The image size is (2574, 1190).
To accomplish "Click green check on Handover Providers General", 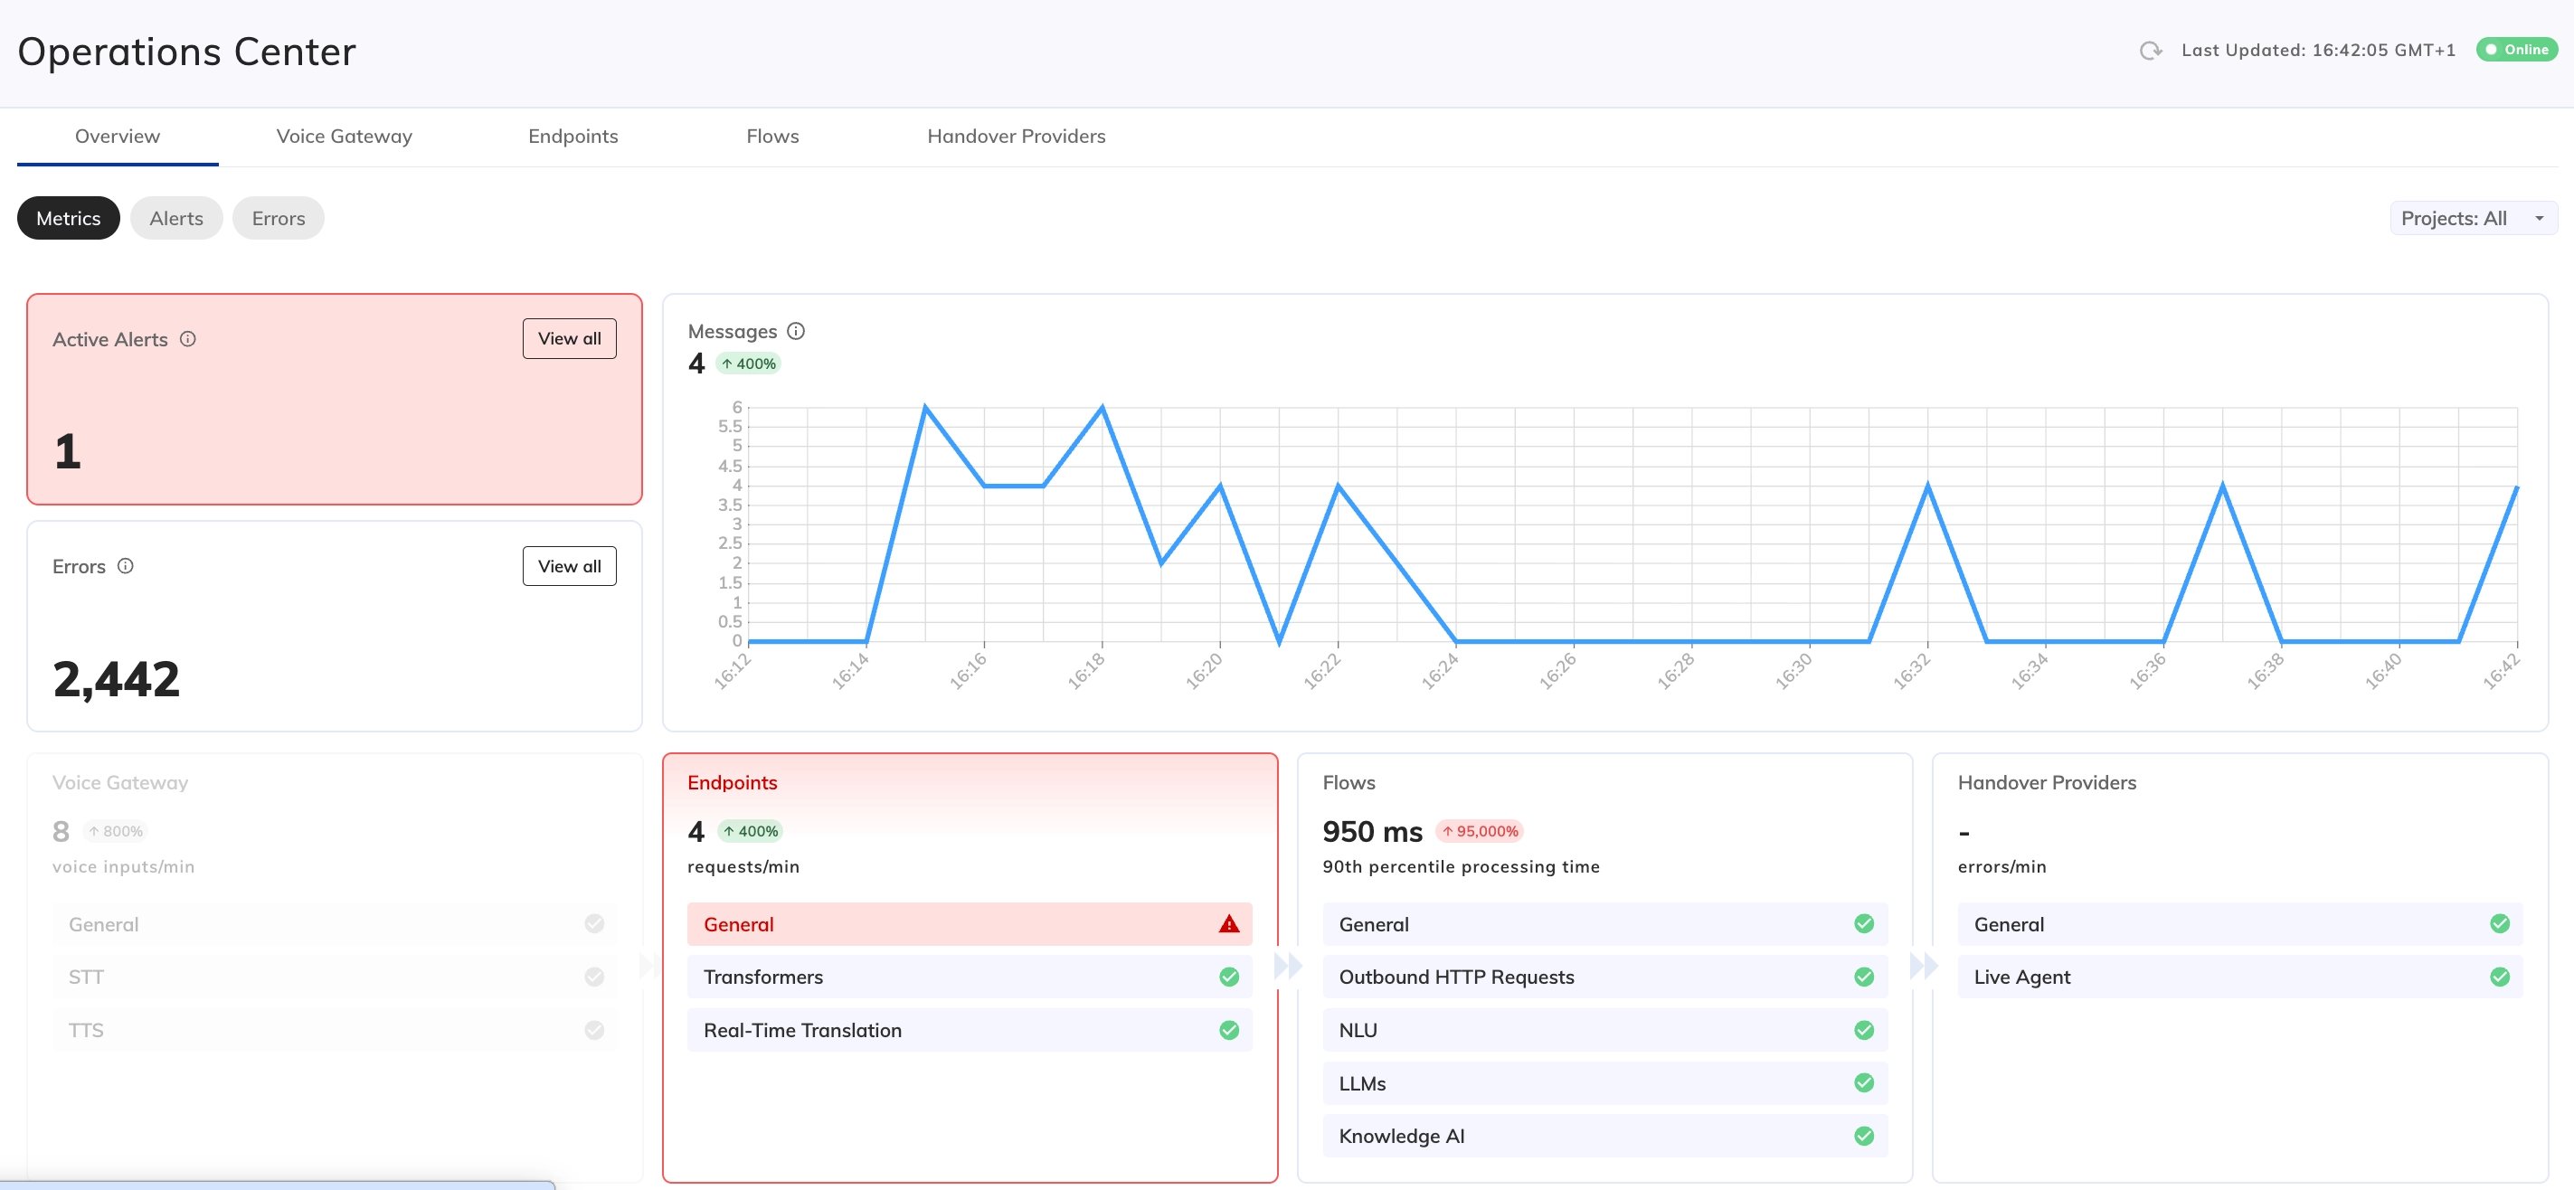I will coord(2499,924).
